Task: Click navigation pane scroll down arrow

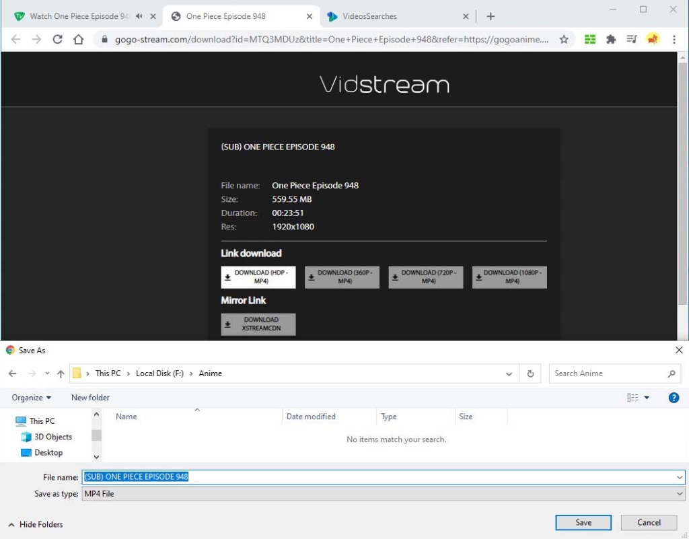Action: pos(96,457)
